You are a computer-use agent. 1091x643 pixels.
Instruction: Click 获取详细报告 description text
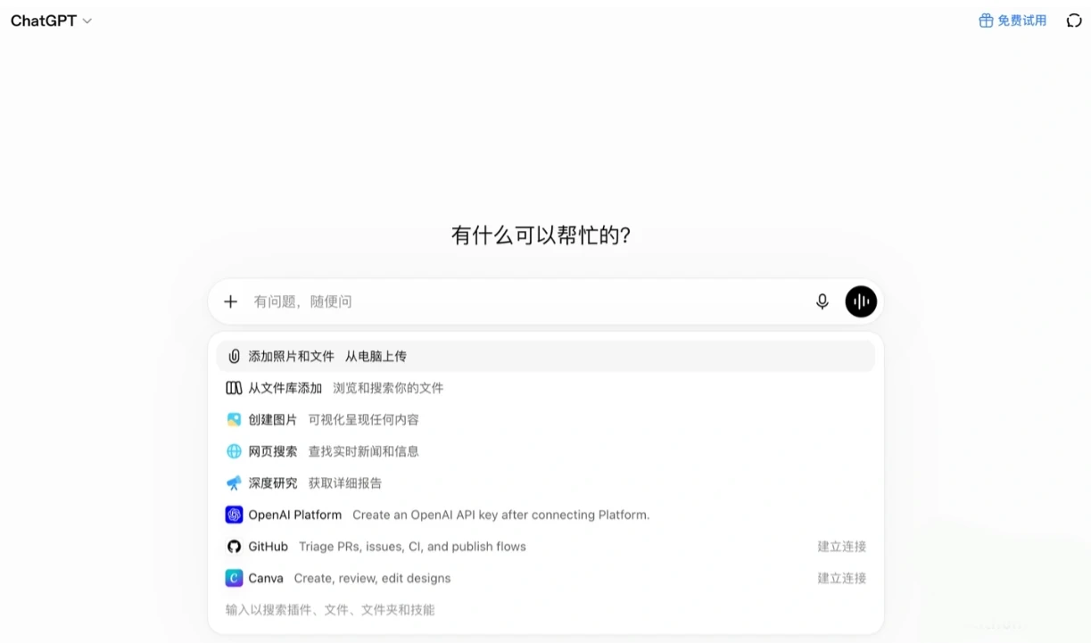344,483
